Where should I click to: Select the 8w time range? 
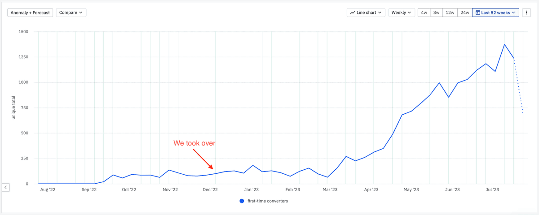[436, 13]
